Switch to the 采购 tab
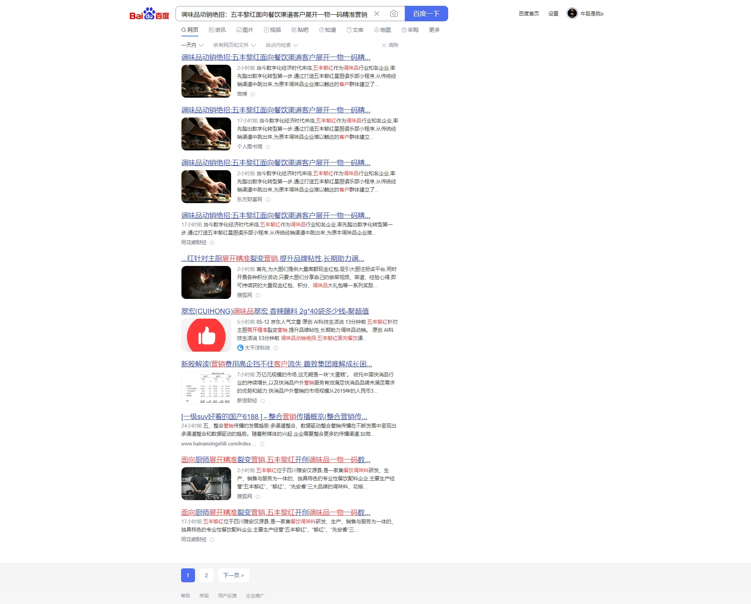Screen dimensions: 751x604 [410, 30]
